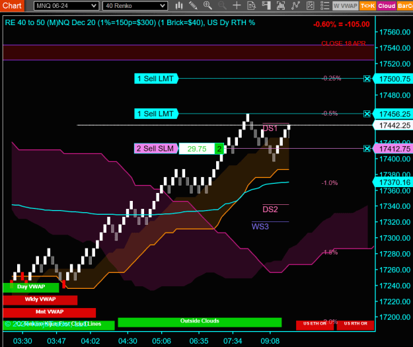Toggle the Cloud button
This screenshot has height=347, width=413.
(387, 6)
